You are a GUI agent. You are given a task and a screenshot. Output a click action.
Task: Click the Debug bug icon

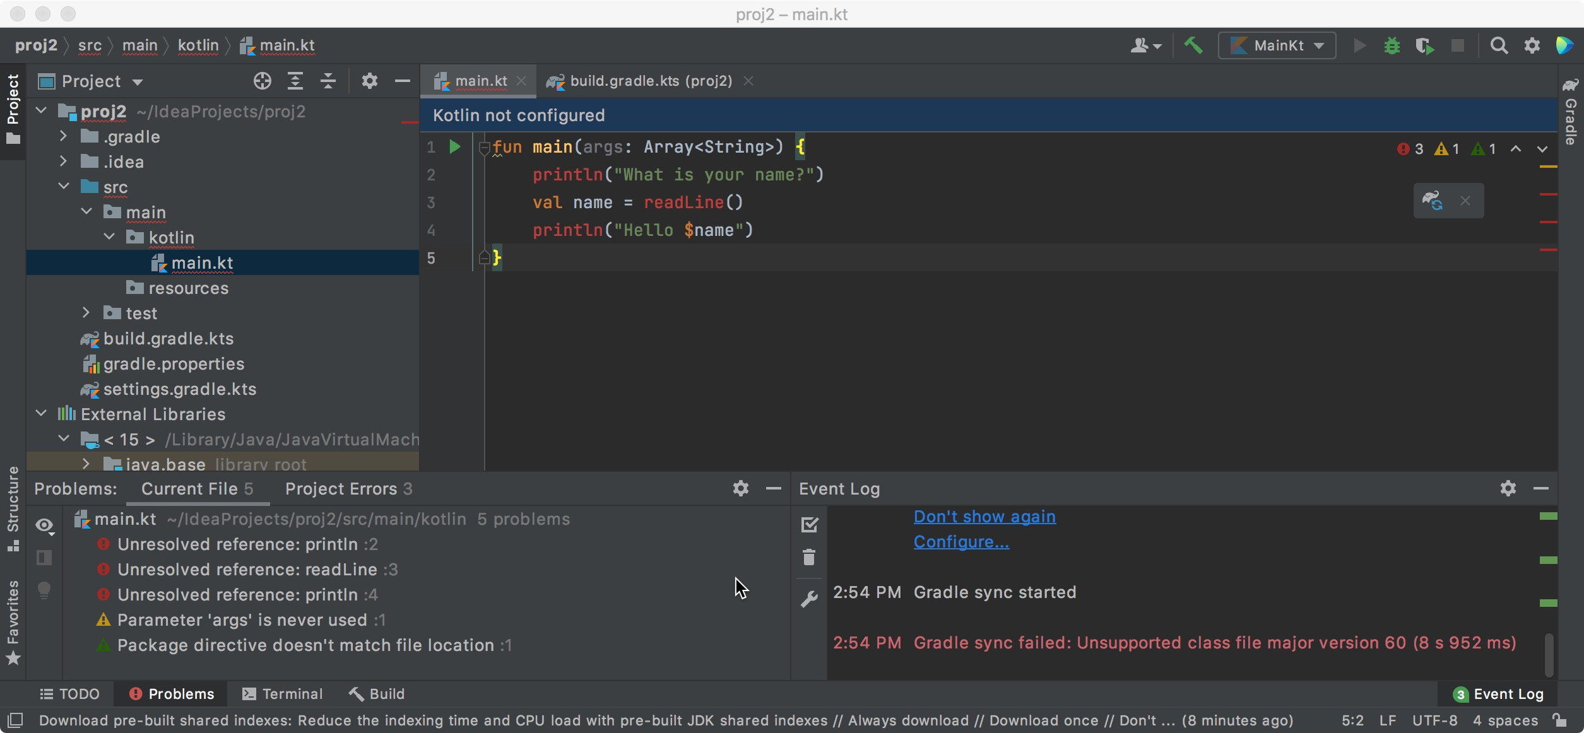(x=1392, y=45)
